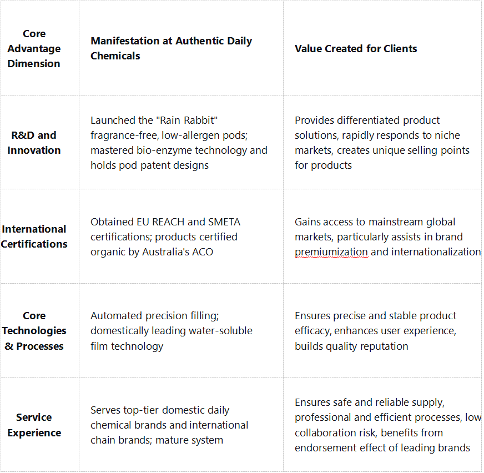Click the "Rain Rabbit" pods description cell
Viewport: 484px width, 473px height.
[x=179, y=143]
